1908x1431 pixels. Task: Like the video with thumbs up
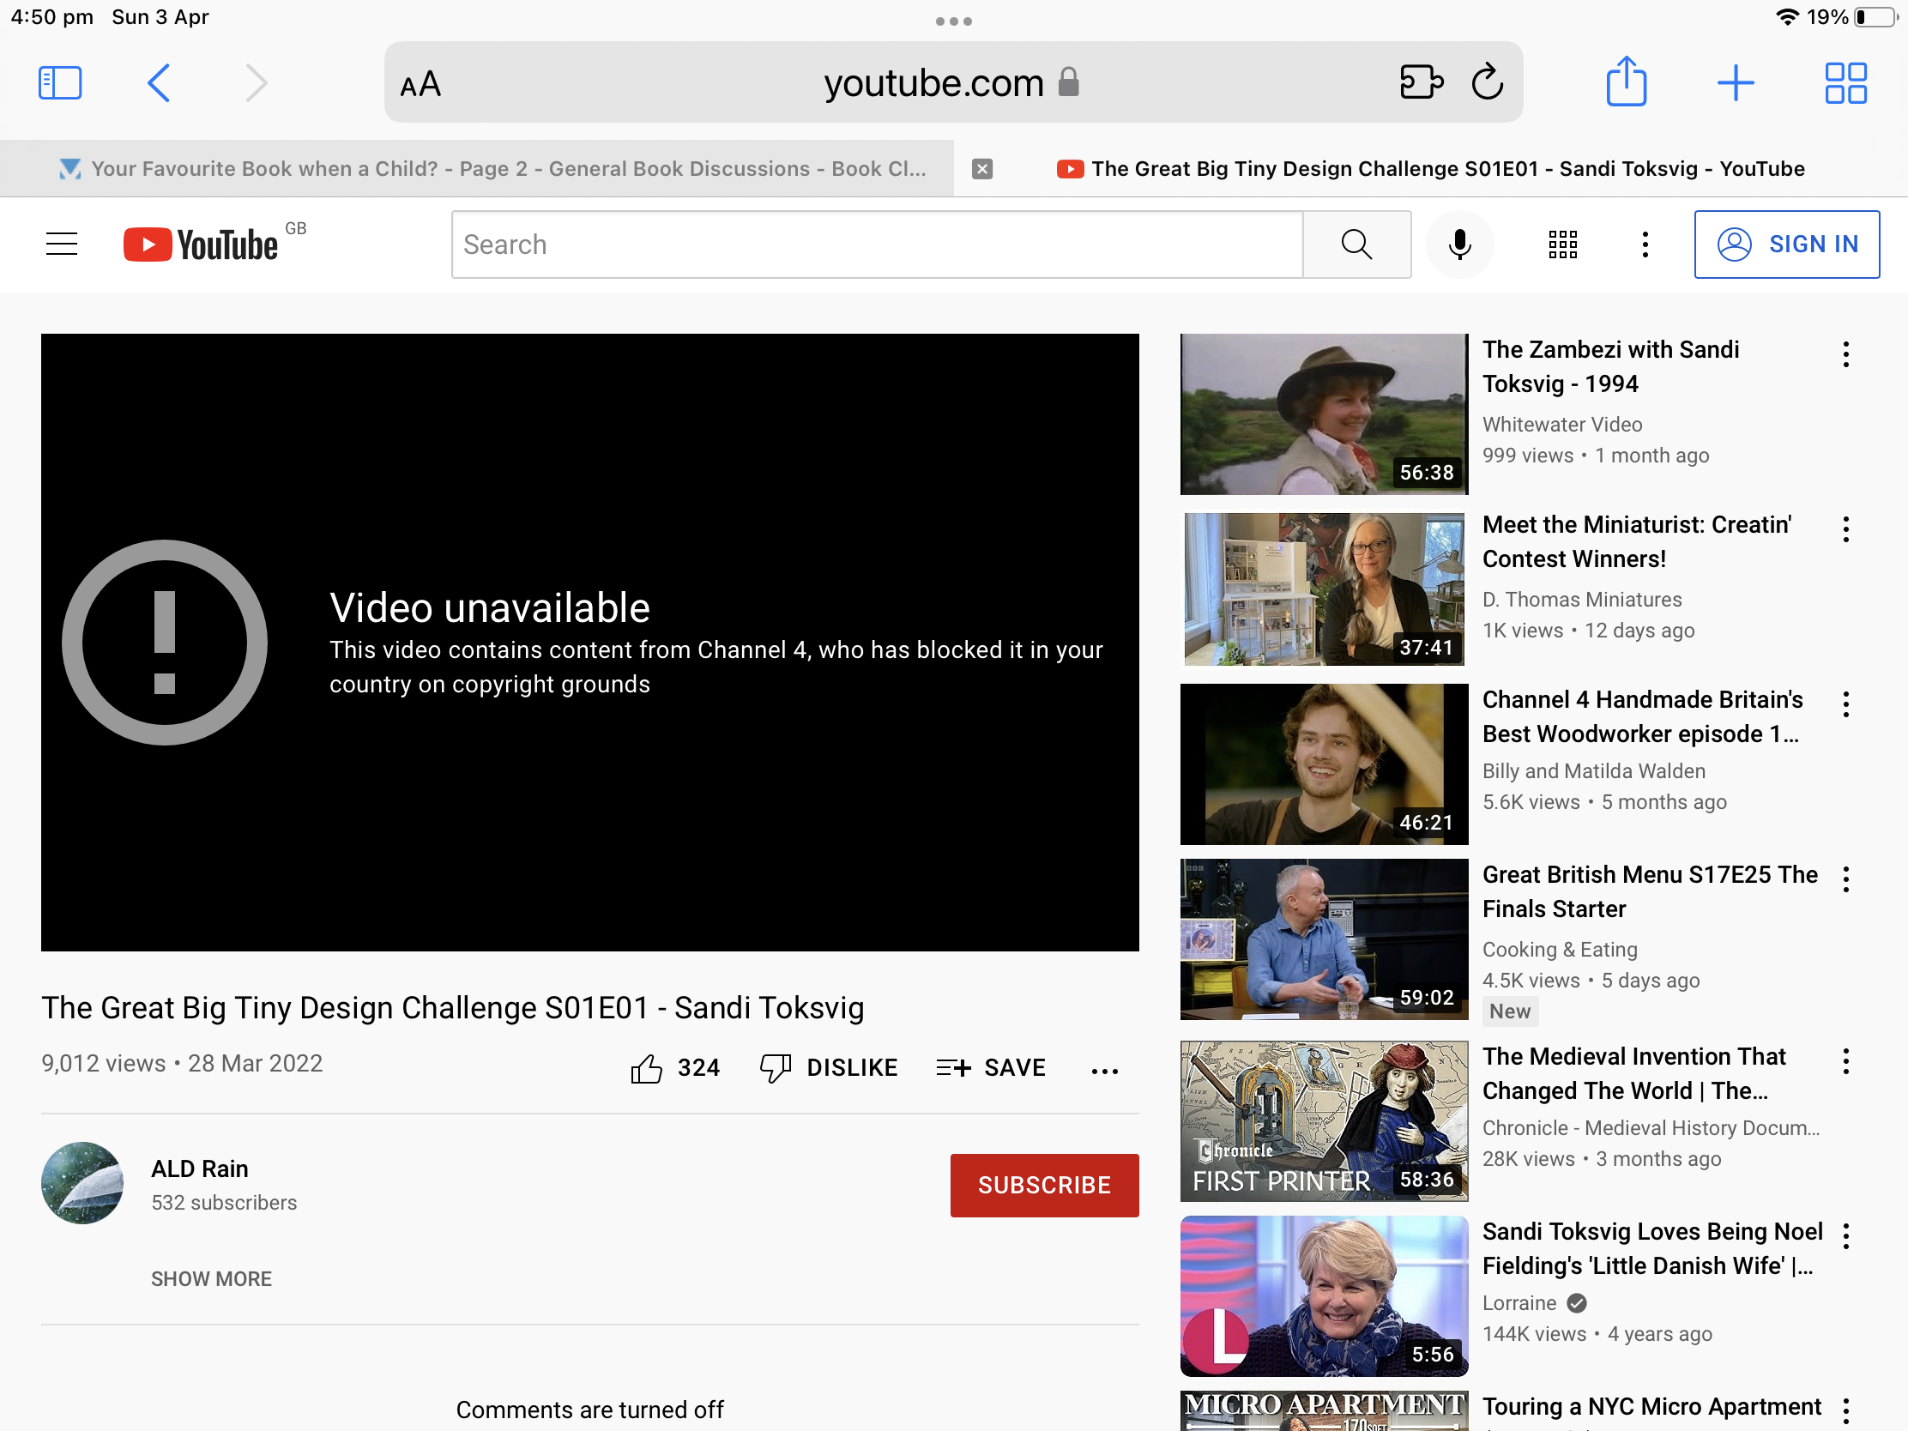click(x=647, y=1069)
